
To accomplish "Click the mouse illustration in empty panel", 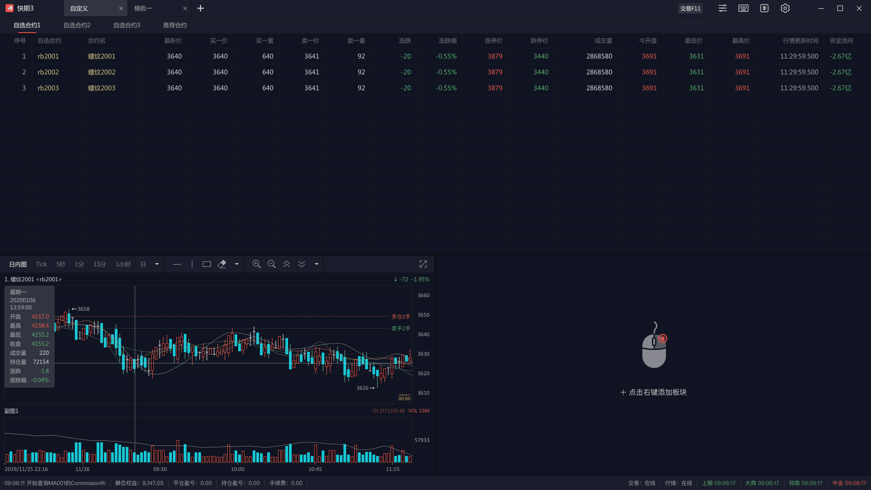I will (x=654, y=345).
